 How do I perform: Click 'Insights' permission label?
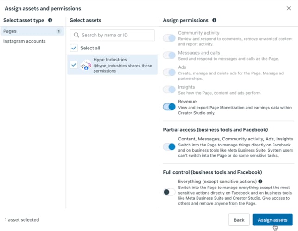[186, 87]
